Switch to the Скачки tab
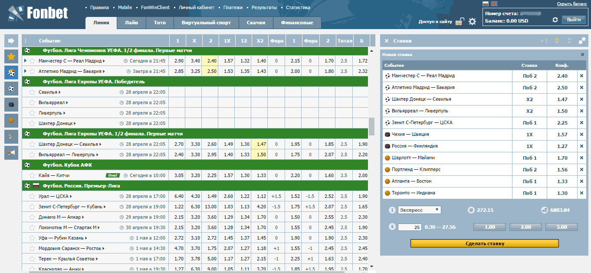 256,23
